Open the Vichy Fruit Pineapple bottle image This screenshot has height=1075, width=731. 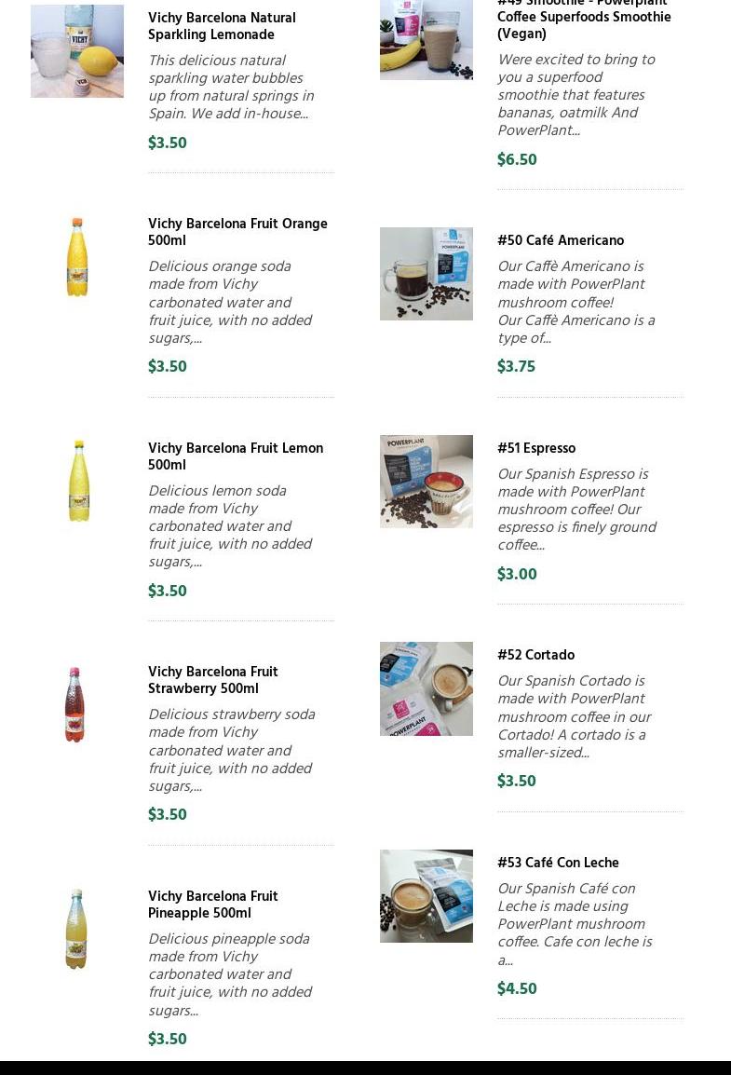pyautogui.click(x=76, y=929)
